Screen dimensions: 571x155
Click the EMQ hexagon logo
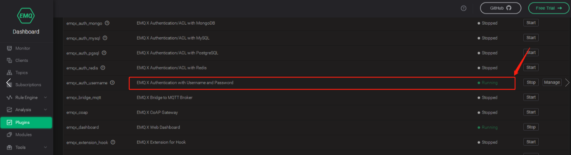pyautogui.click(x=26, y=15)
